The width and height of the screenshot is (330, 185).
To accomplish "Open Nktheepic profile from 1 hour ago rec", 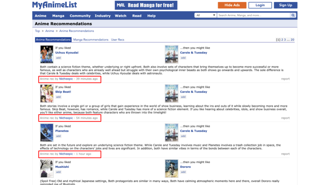I will click(66, 154).
